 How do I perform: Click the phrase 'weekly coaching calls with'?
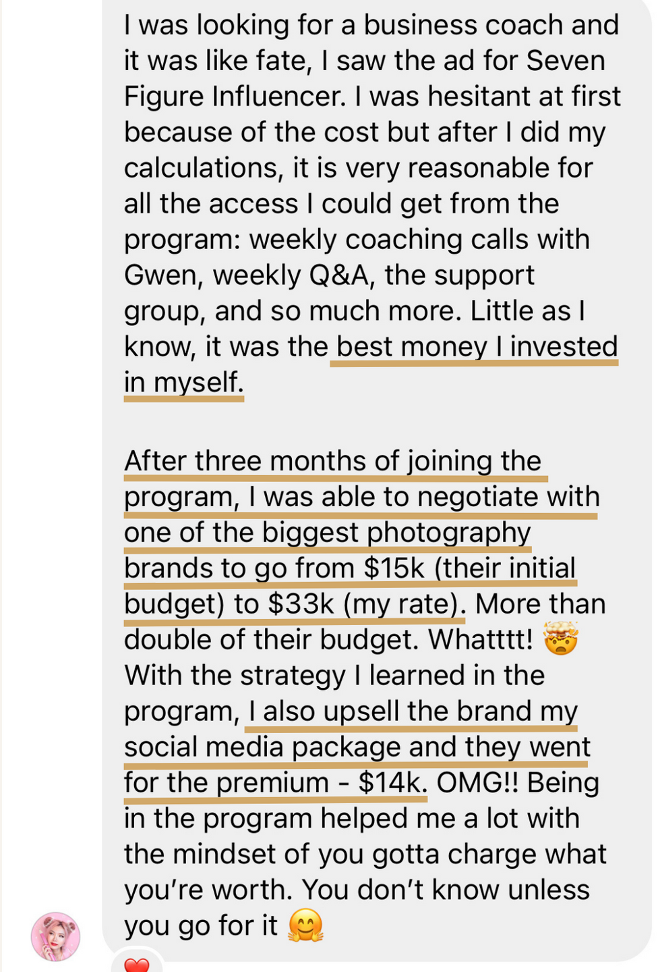[x=419, y=240]
